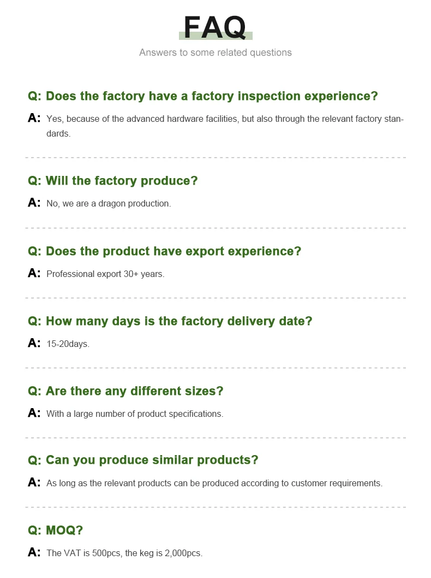Screen dimensions: 431x578
Task: Click the 'A:' label beside the VAT answer
Action: pos(34,552)
